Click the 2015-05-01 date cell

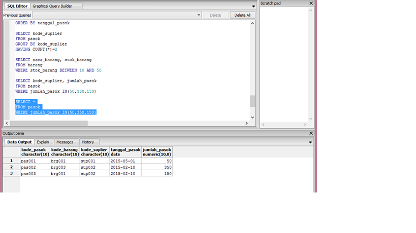126,161
